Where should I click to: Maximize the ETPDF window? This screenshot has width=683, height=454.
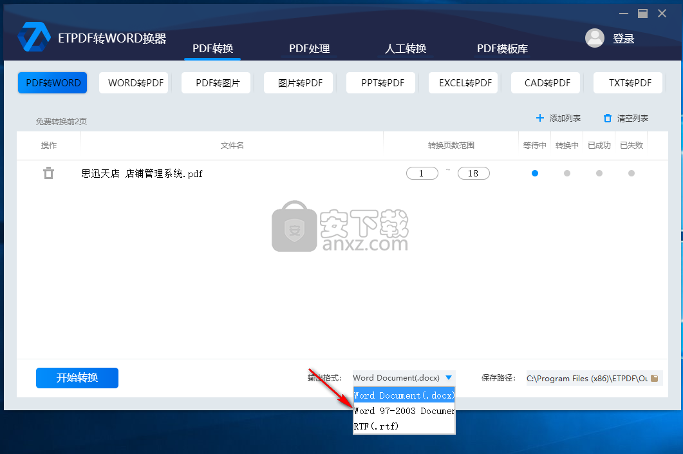coord(642,14)
